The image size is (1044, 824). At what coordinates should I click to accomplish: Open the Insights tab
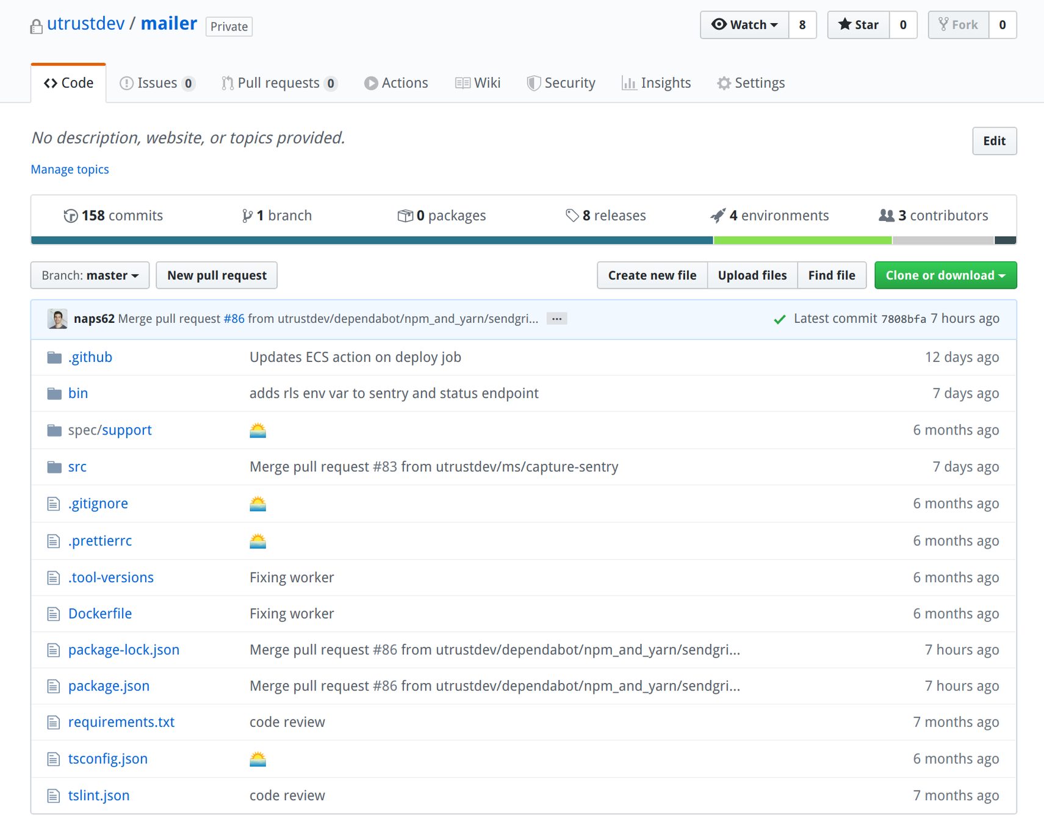click(656, 83)
